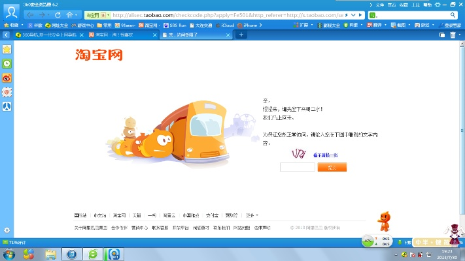Open the iCloud bookmark in bookmarks bar
The height and width of the screenshot is (261, 465).
tap(227, 25)
